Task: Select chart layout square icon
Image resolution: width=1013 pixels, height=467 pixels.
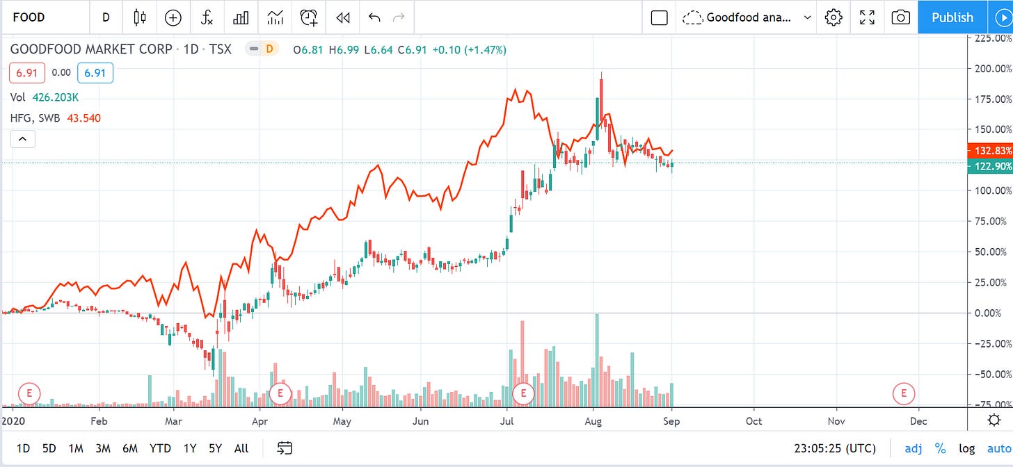Action: [x=659, y=17]
